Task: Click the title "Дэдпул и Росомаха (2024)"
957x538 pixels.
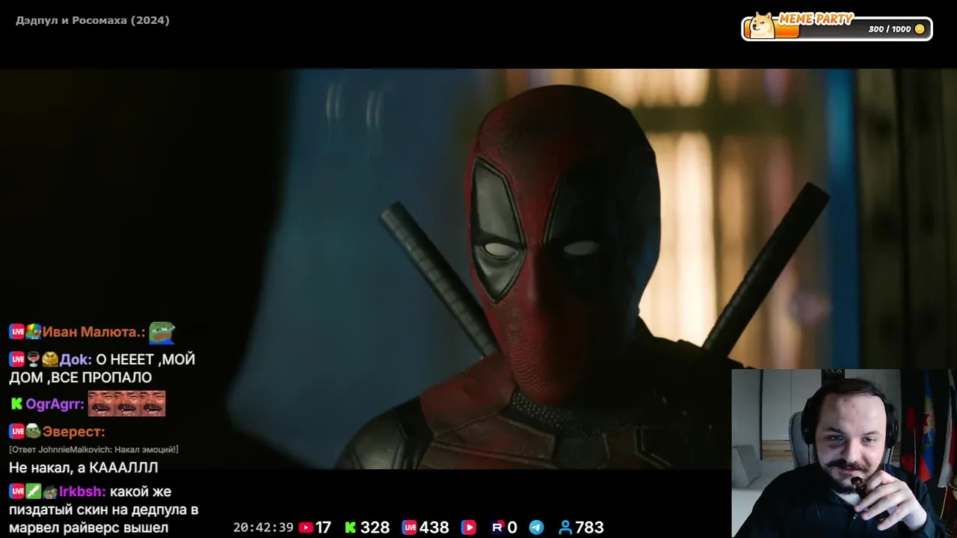Action: click(93, 20)
